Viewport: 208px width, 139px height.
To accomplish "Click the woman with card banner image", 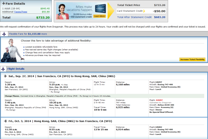I will click(x=62, y=11).
